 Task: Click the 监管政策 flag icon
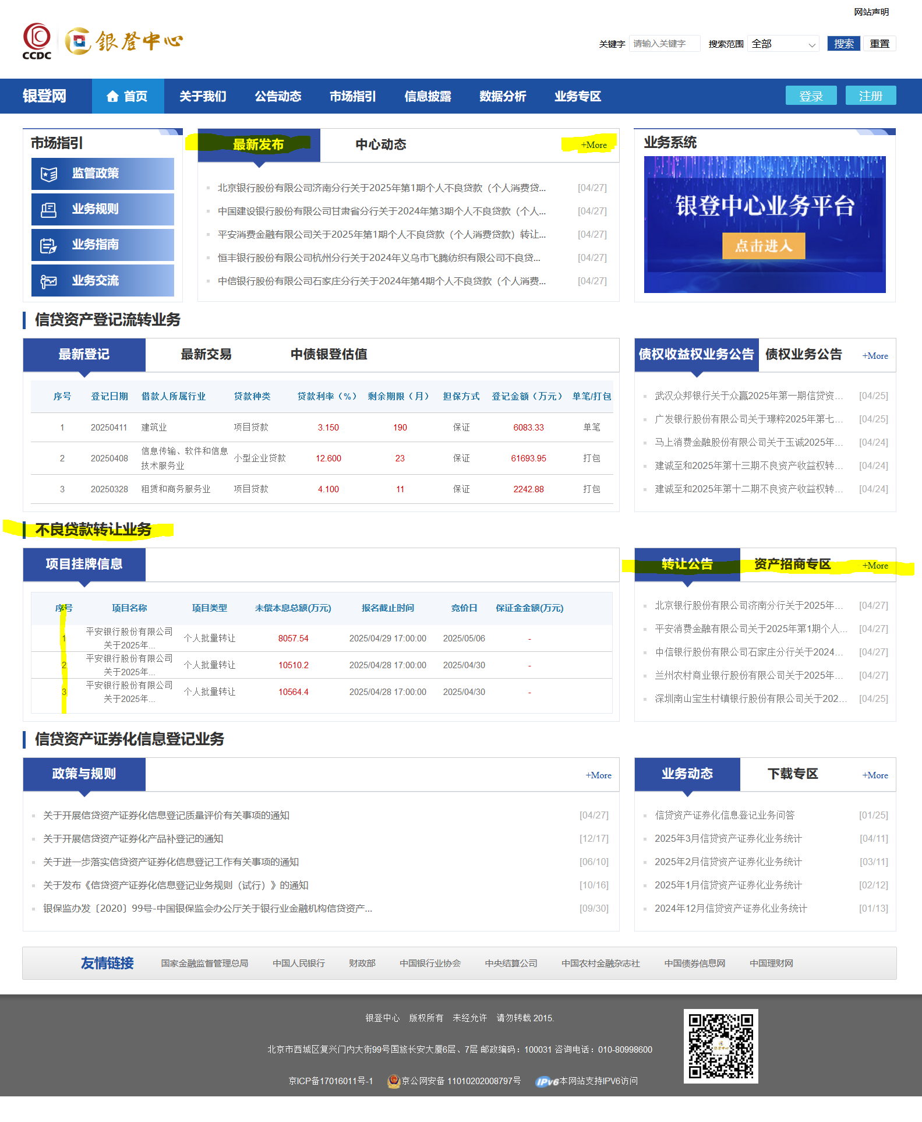click(x=49, y=174)
